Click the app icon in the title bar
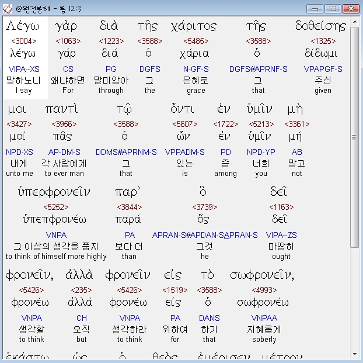 point(7,9)
